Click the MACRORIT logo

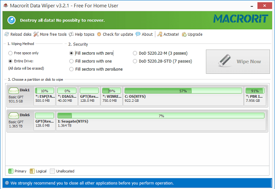click(241, 19)
